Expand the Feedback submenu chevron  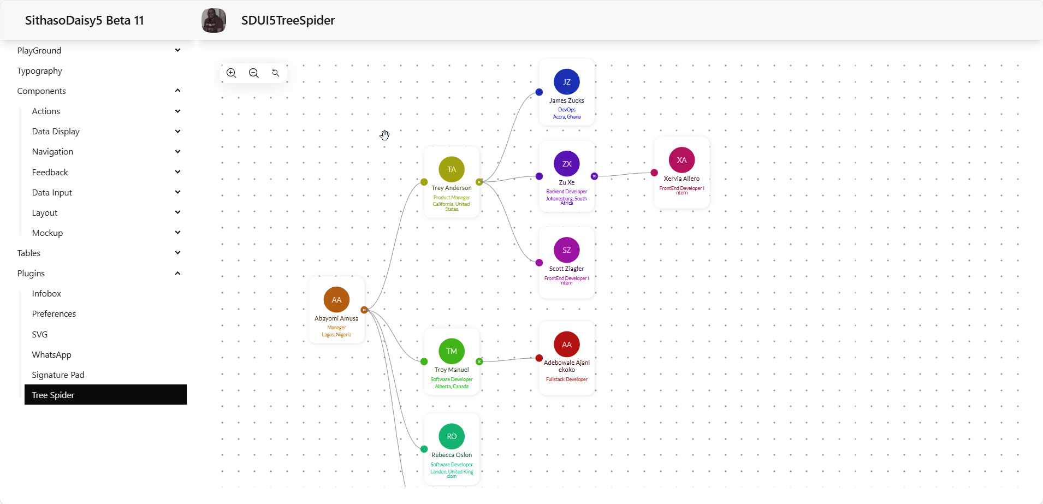pos(177,172)
